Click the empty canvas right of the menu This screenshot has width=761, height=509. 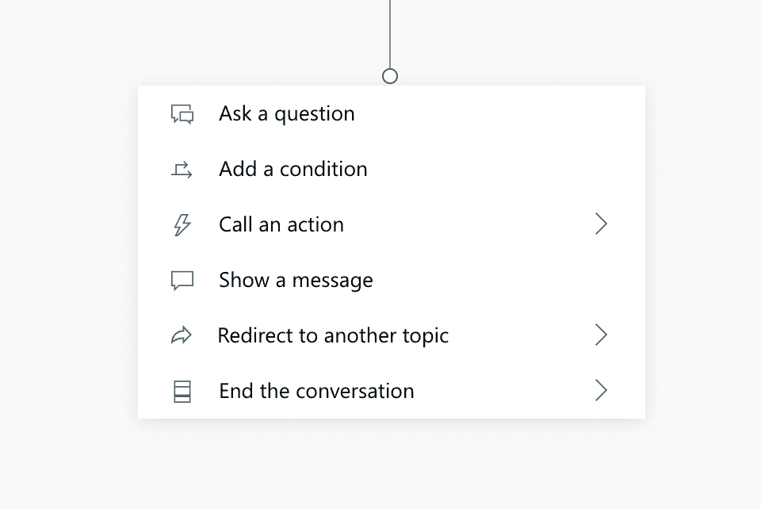point(704,252)
